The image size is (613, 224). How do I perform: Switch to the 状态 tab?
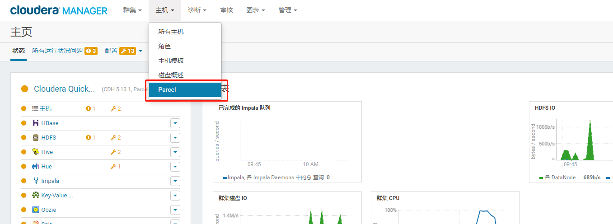19,51
